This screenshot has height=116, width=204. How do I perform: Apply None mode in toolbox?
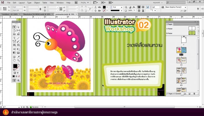(x=19, y=76)
